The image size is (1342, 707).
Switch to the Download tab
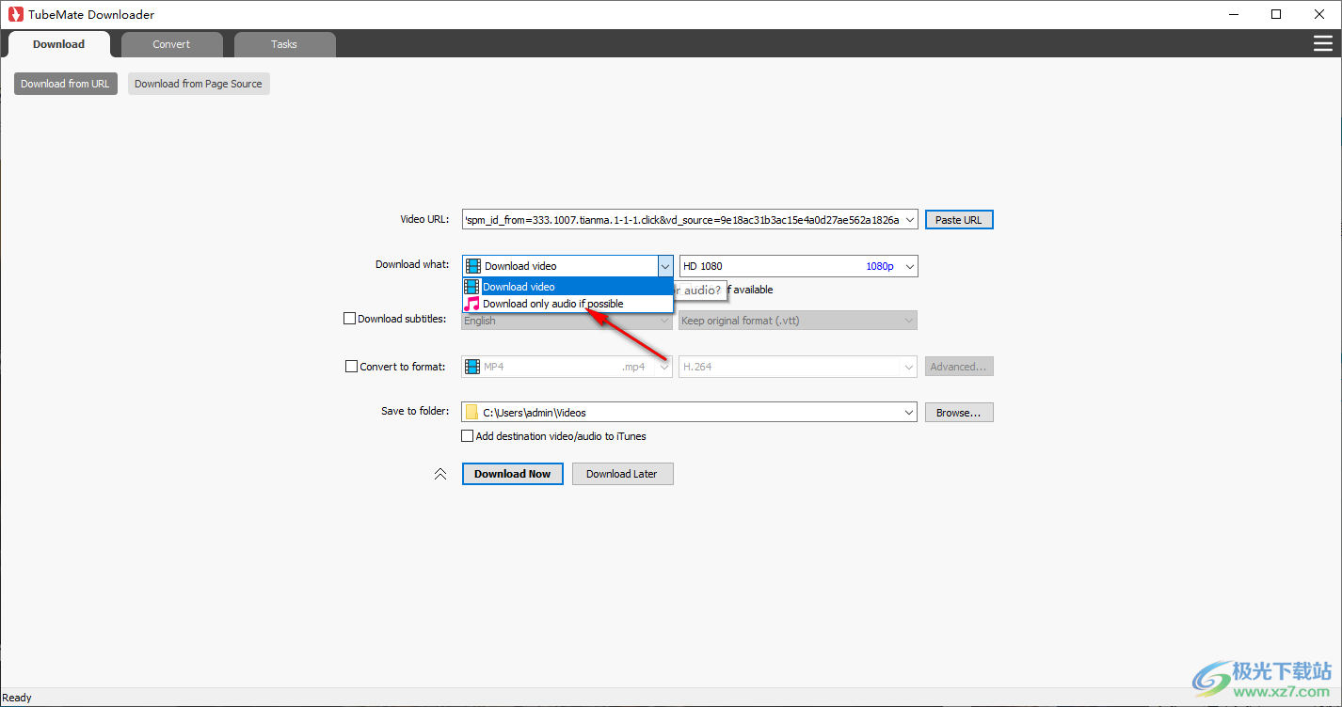[x=58, y=44]
